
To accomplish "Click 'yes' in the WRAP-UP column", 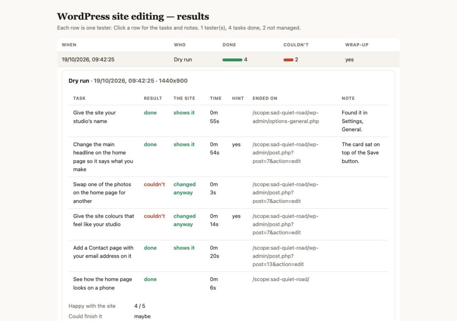I will pyautogui.click(x=349, y=59).
